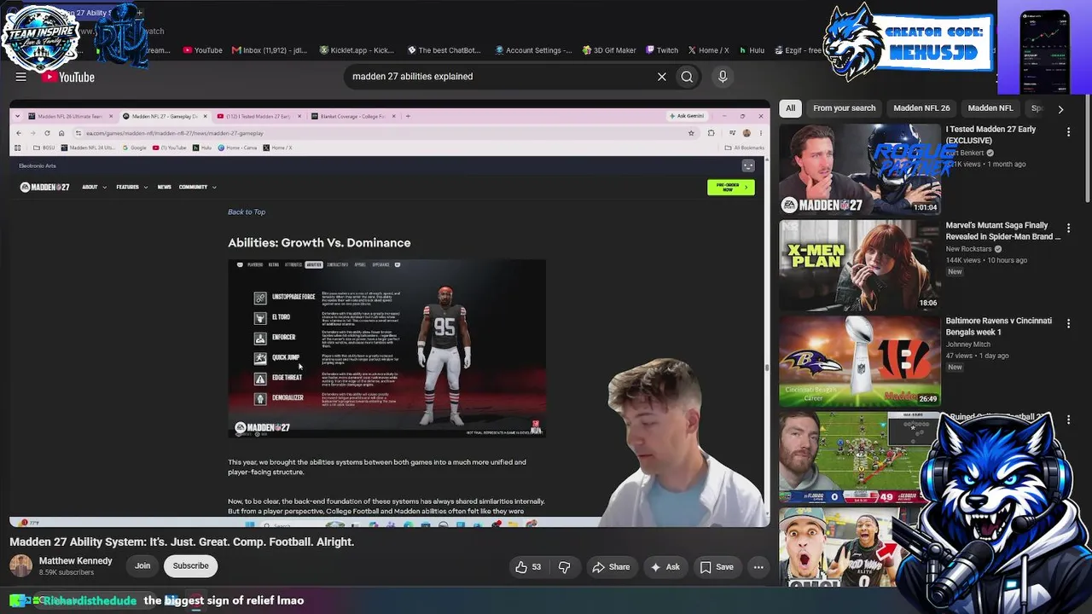1092x614 pixels.
Task: Dislike the video with thumbs down
Action: point(565,567)
